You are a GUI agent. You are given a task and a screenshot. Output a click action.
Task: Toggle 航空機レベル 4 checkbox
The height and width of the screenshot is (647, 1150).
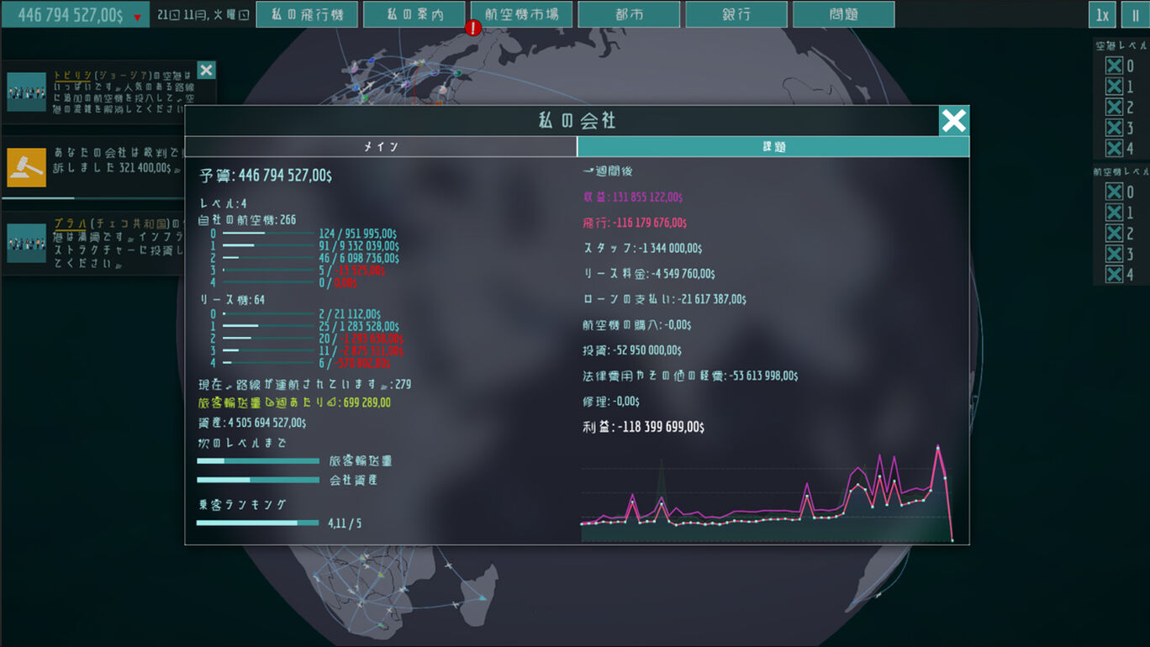pos(1114,275)
